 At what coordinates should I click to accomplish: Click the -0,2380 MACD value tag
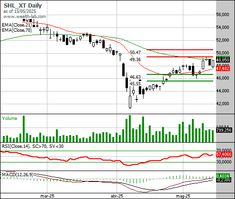(224, 180)
